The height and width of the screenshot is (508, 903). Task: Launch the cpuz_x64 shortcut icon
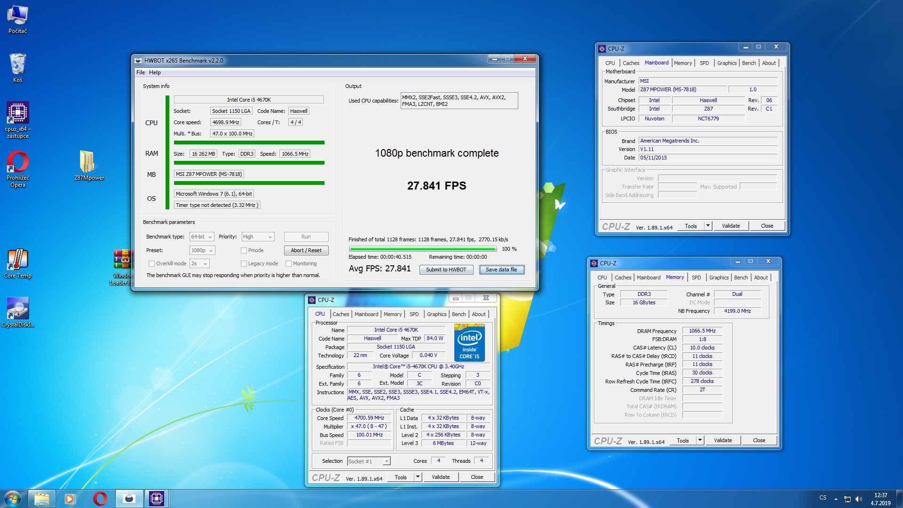point(17,120)
